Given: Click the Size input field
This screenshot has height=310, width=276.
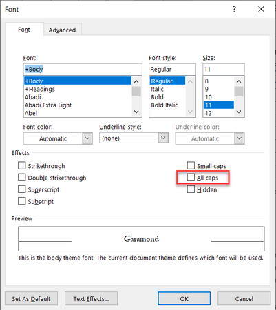Looking at the screenshot, I should (224, 69).
